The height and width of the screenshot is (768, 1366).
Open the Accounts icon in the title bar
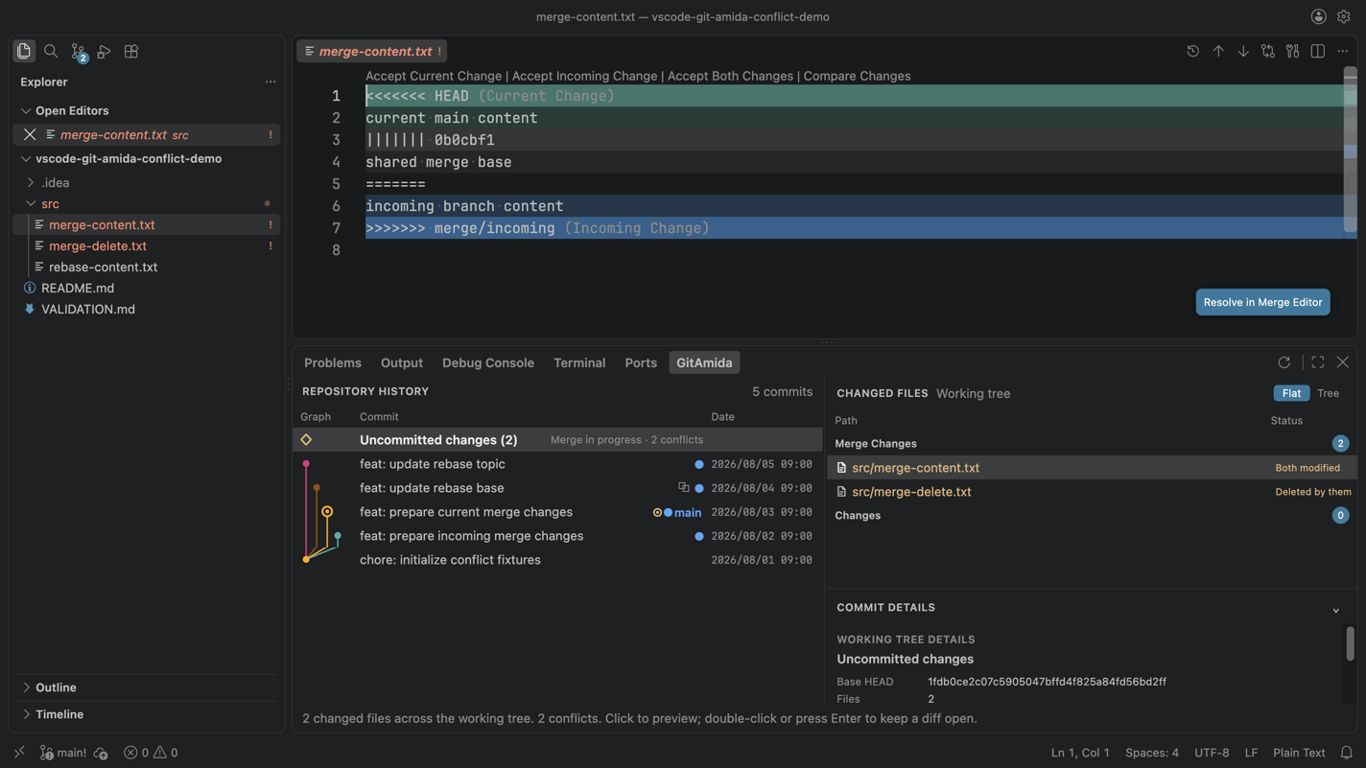click(x=1319, y=16)
